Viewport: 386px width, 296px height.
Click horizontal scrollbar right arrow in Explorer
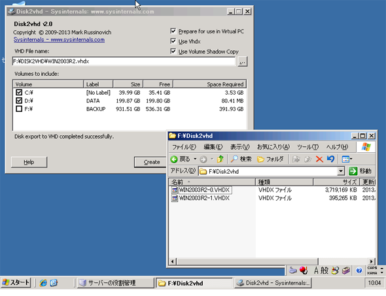[x=371, y=261]
